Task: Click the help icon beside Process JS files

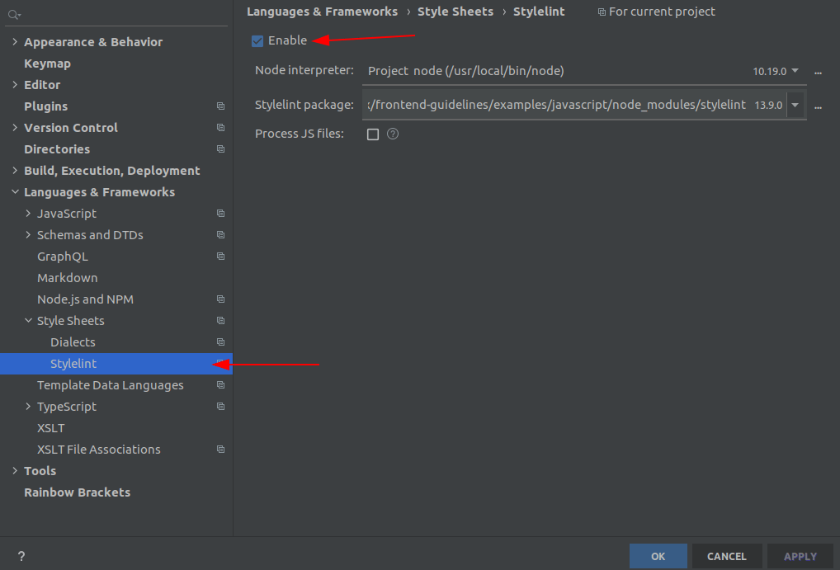Action: (x=393, y=134)
